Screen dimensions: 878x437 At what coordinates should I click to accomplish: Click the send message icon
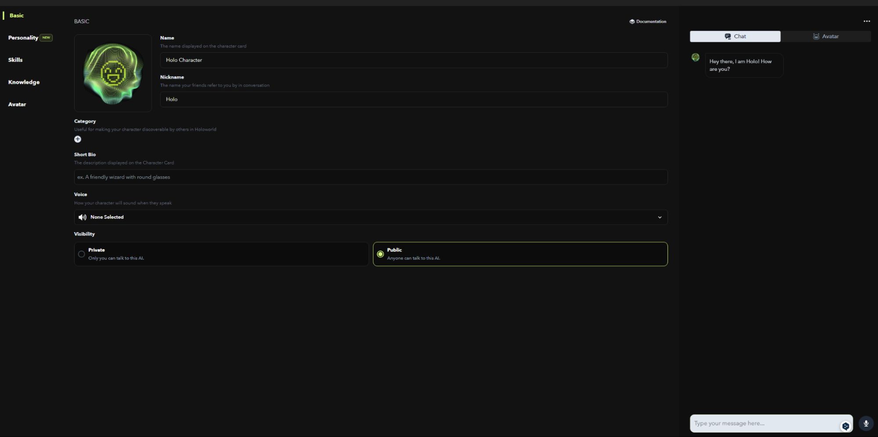point(845,426)
